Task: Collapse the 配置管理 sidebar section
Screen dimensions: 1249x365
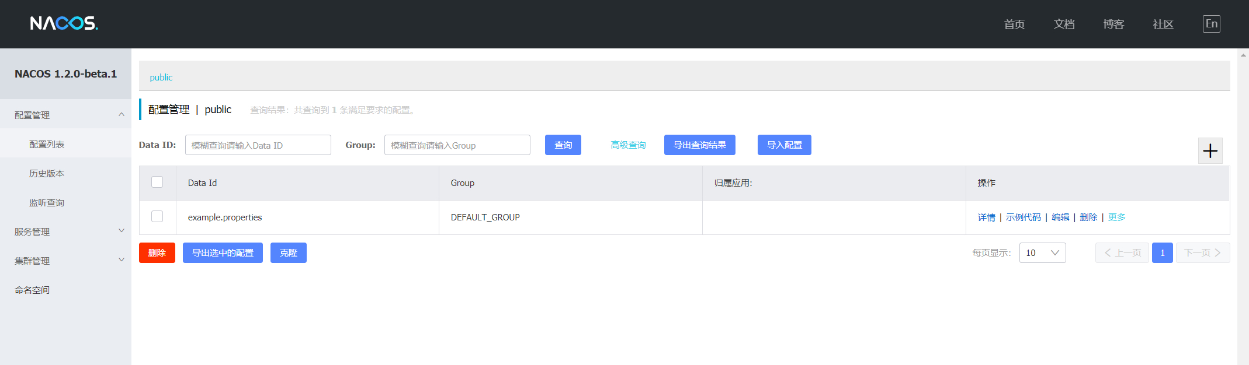Action: point(65,114)
